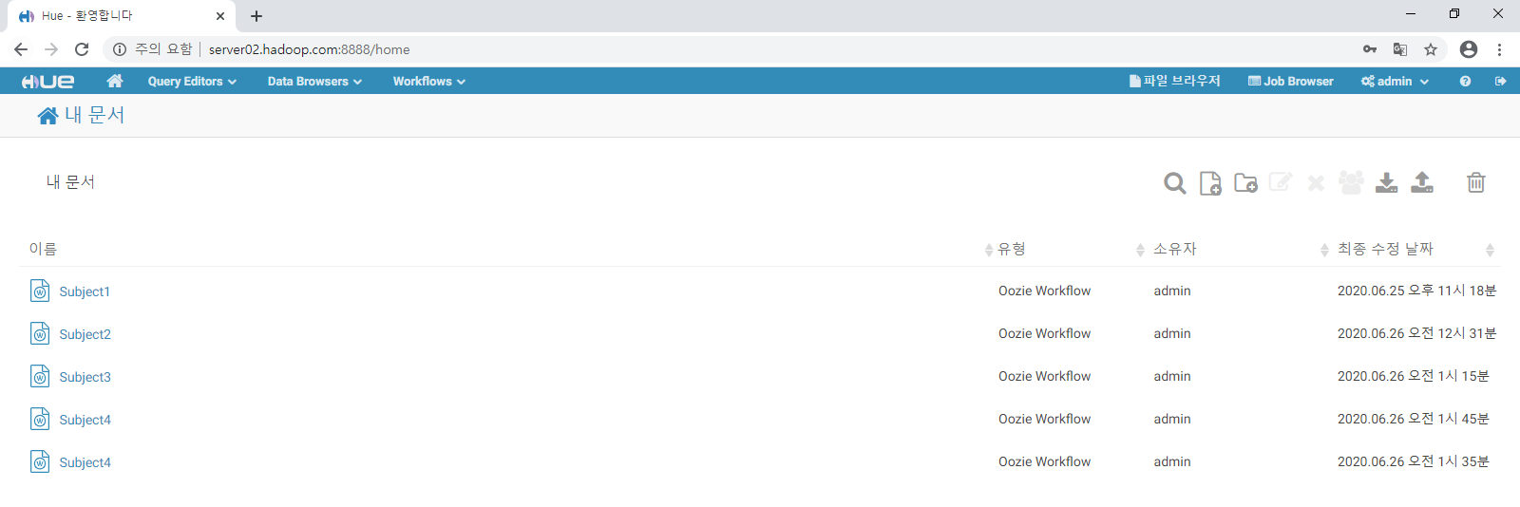Image resolution: width=1520 pixels, height=507 pixels.
Task: Click the 내 문서 breadcrumb text
Action: pos(70,181)
